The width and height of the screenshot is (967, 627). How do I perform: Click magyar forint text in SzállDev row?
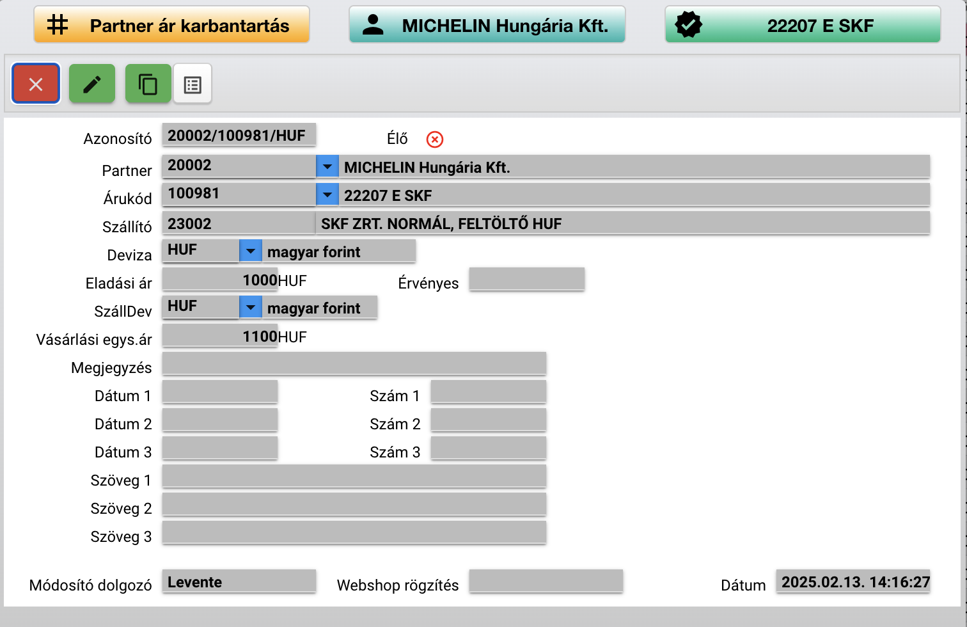(x=314, y=308)
